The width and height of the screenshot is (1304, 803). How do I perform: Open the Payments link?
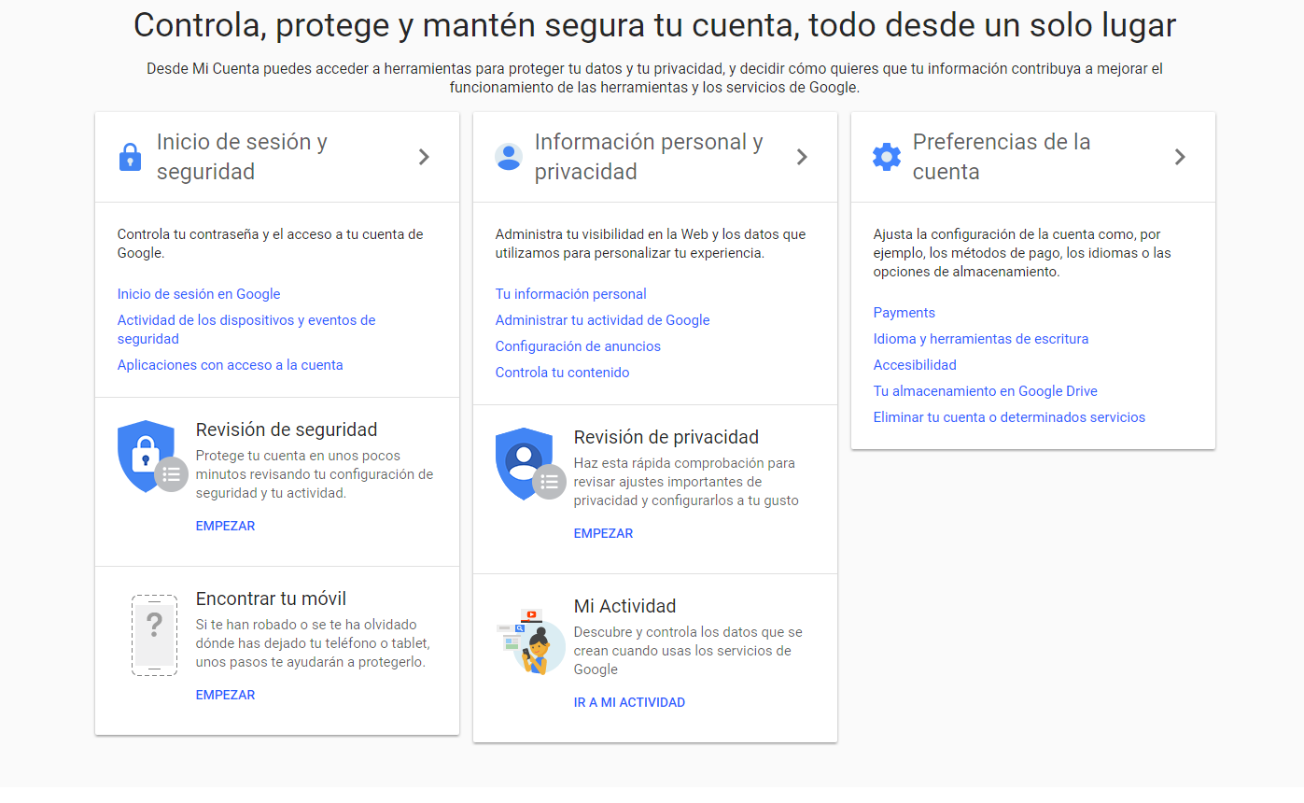[904, 313]
